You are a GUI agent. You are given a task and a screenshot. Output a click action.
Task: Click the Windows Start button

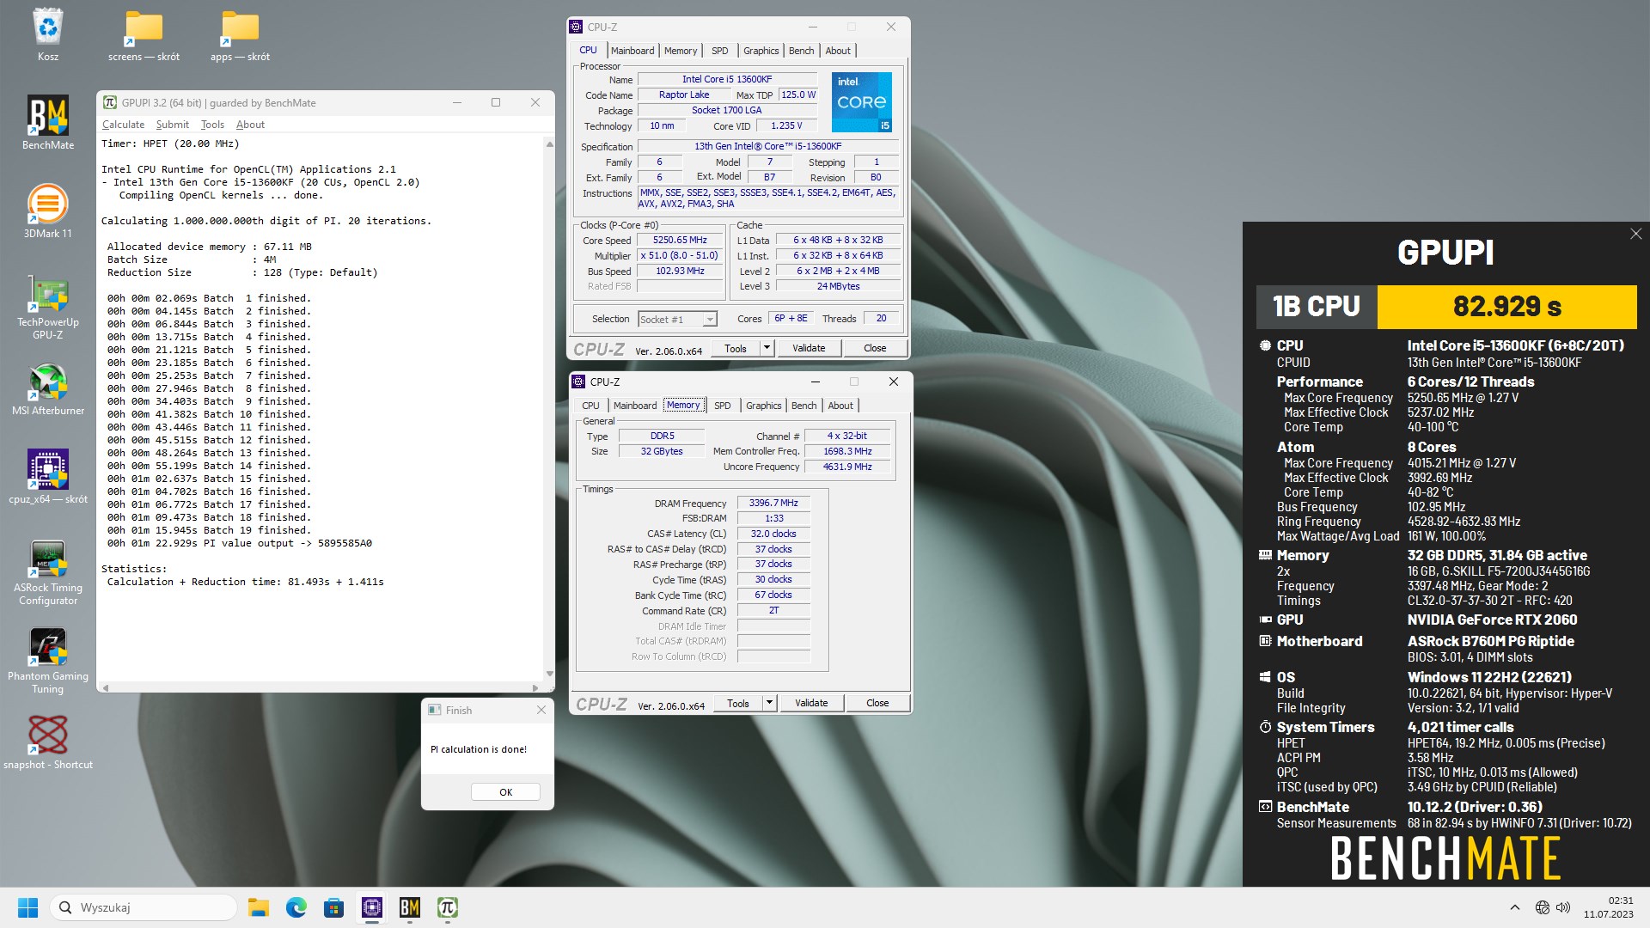(28, 907)
